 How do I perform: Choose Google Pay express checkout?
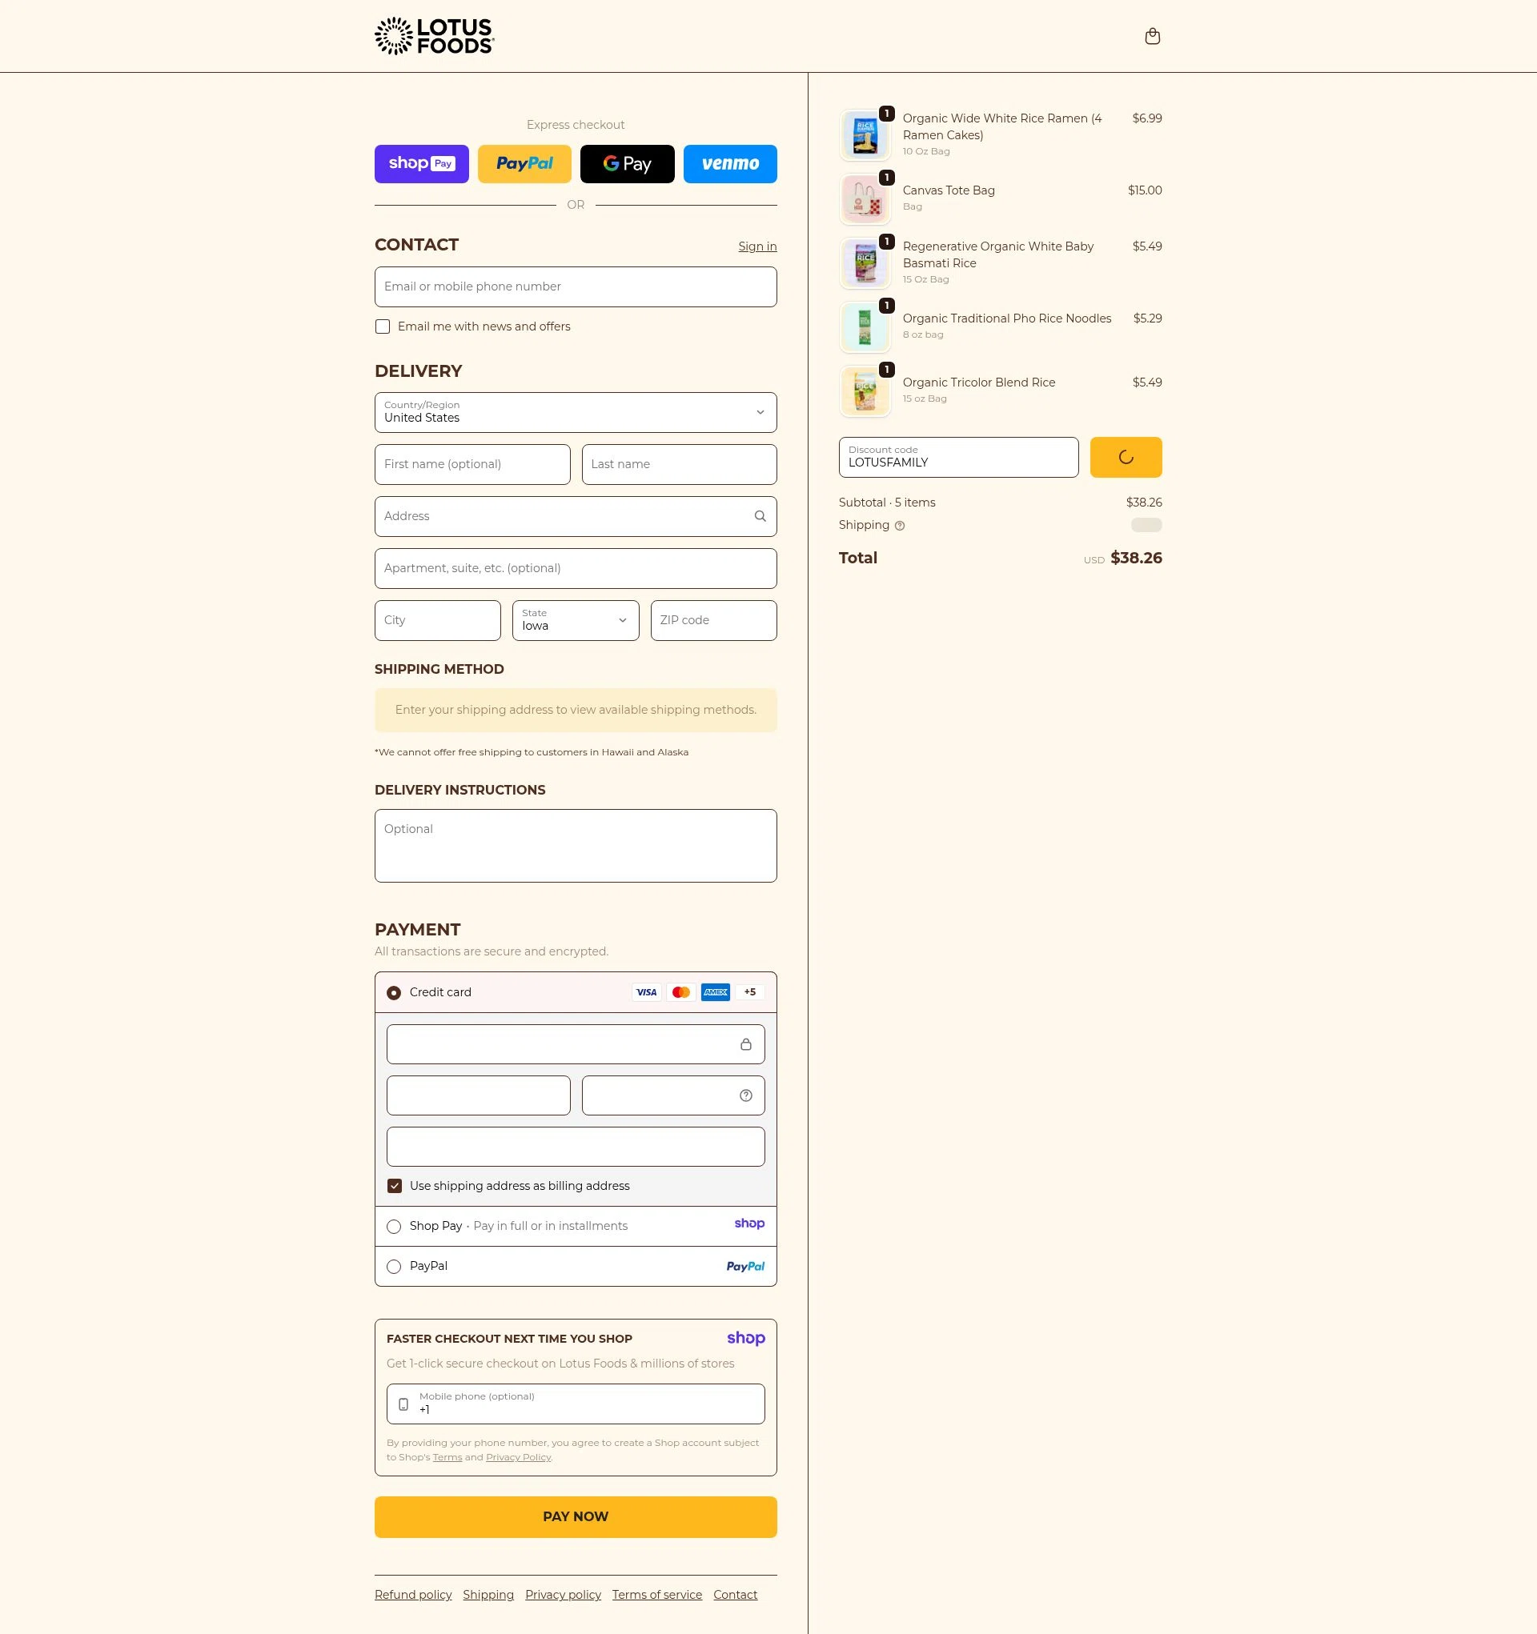pyautogui.click(x=627, y=163)
